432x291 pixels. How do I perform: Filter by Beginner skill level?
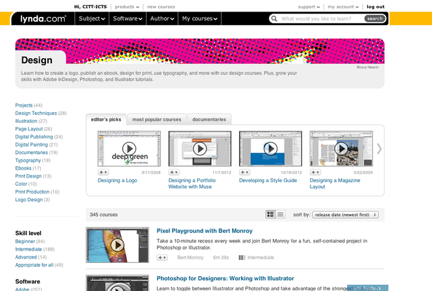pyautogui.click(x=25, y=242)
